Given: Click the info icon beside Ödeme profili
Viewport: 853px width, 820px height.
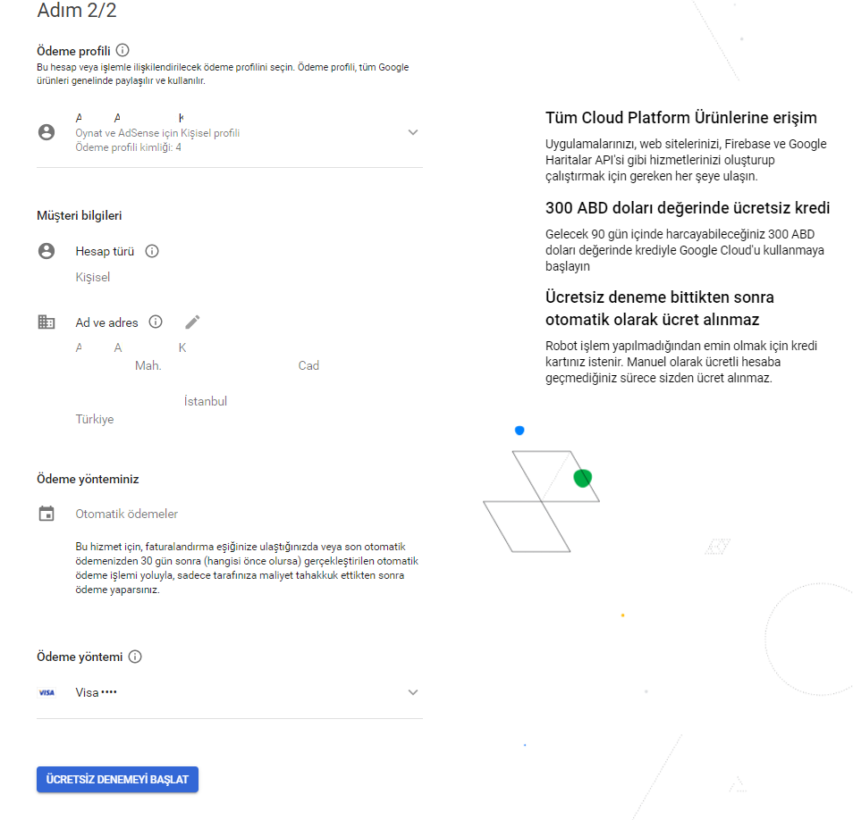Looking at the screenshot, I should click(123, 51).
